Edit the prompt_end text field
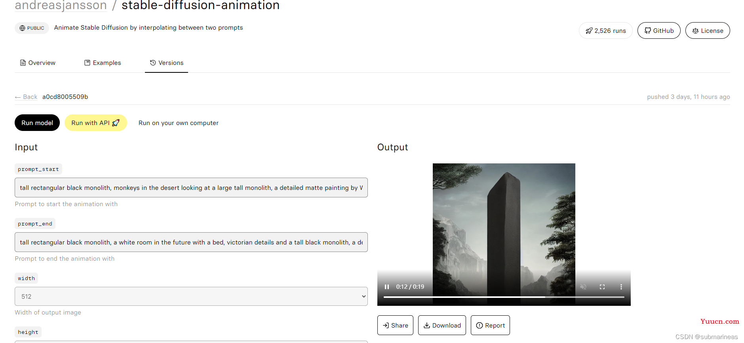This screenshot has height=343, width=744. pos(191,242)
